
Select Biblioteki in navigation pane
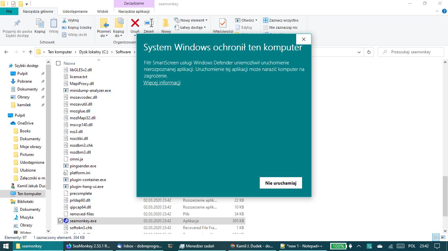click(x=25, y=202)
